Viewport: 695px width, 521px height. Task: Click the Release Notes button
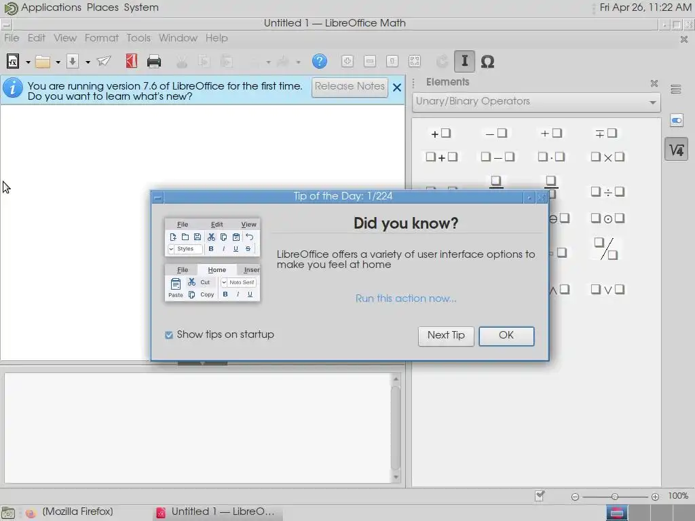(x=350, y=87)
